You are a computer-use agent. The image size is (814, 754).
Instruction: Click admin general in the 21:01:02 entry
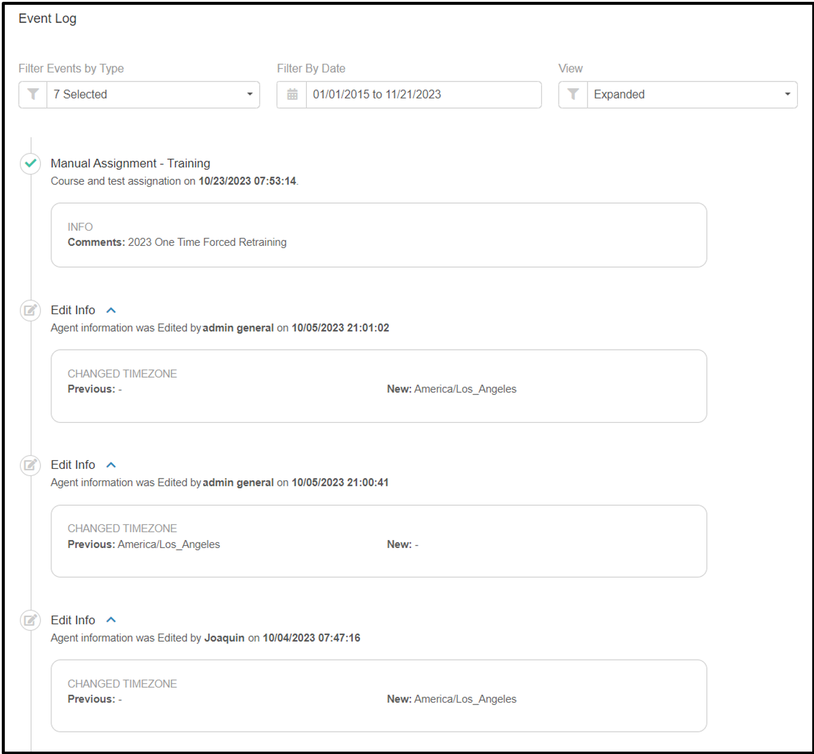(x=239, y=328)
